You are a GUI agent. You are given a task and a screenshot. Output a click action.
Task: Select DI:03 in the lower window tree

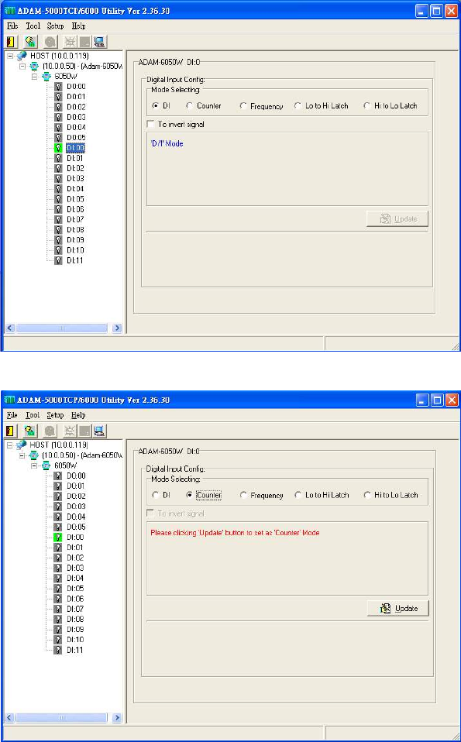(75, 568)
